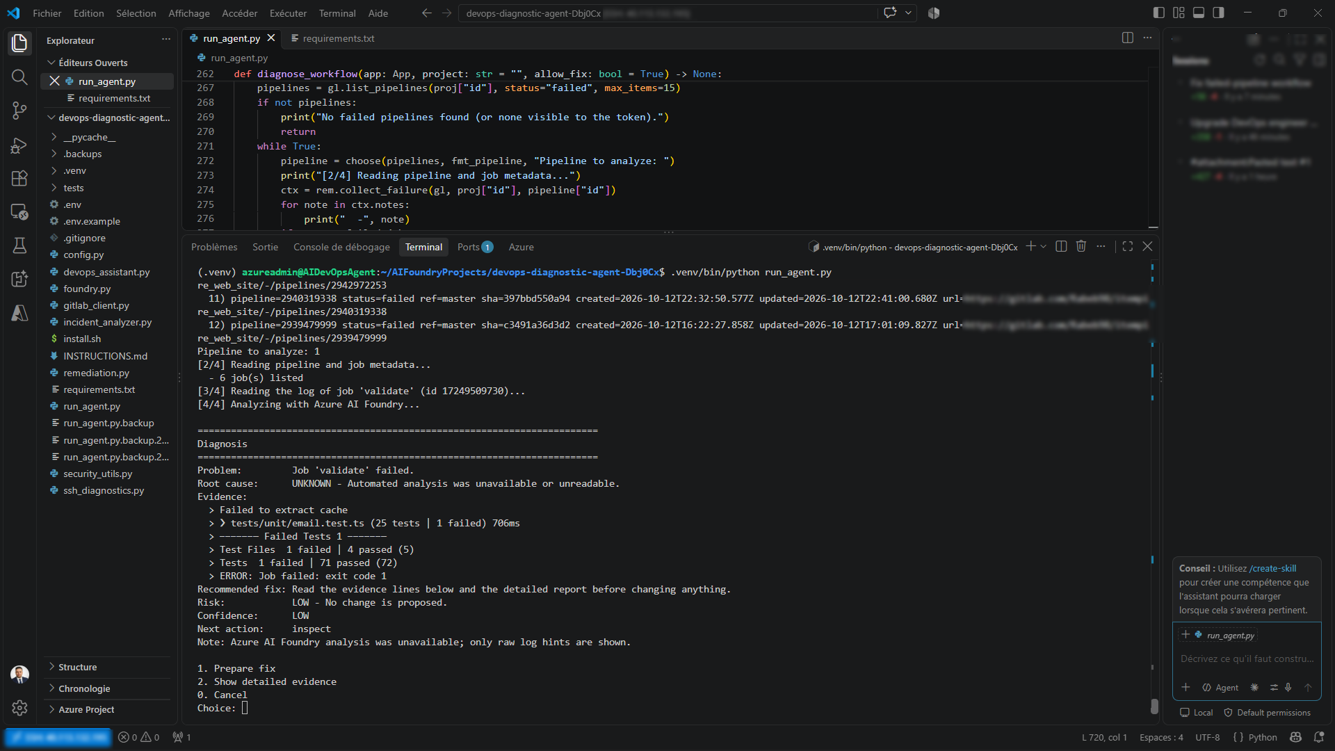Open the new terminal launch profile dropdown
The height and width of the screenshot is (751, 1335).
point(1043,246)
